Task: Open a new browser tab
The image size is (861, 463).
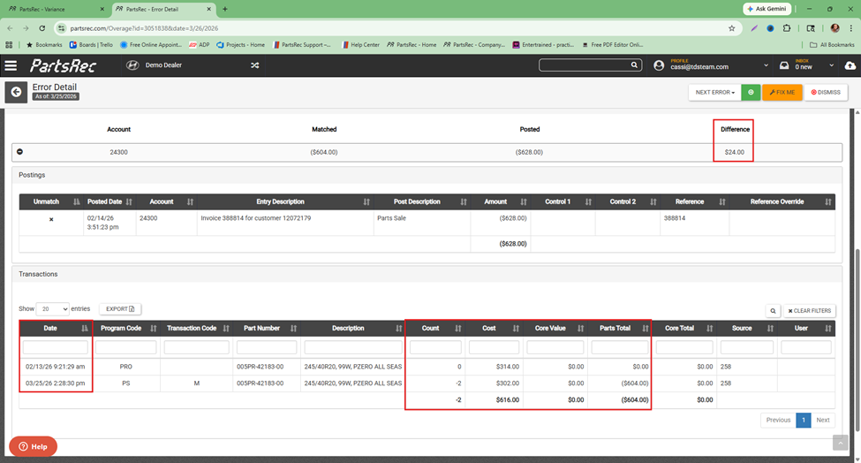Action: pyautogui.click(x=224, y=9)
